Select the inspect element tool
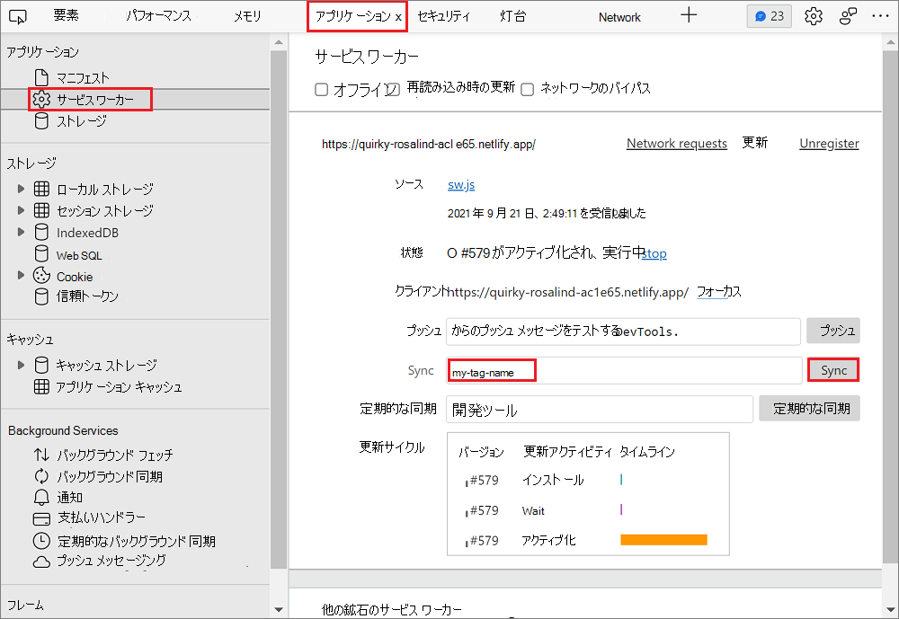 [x=18, y=15]
